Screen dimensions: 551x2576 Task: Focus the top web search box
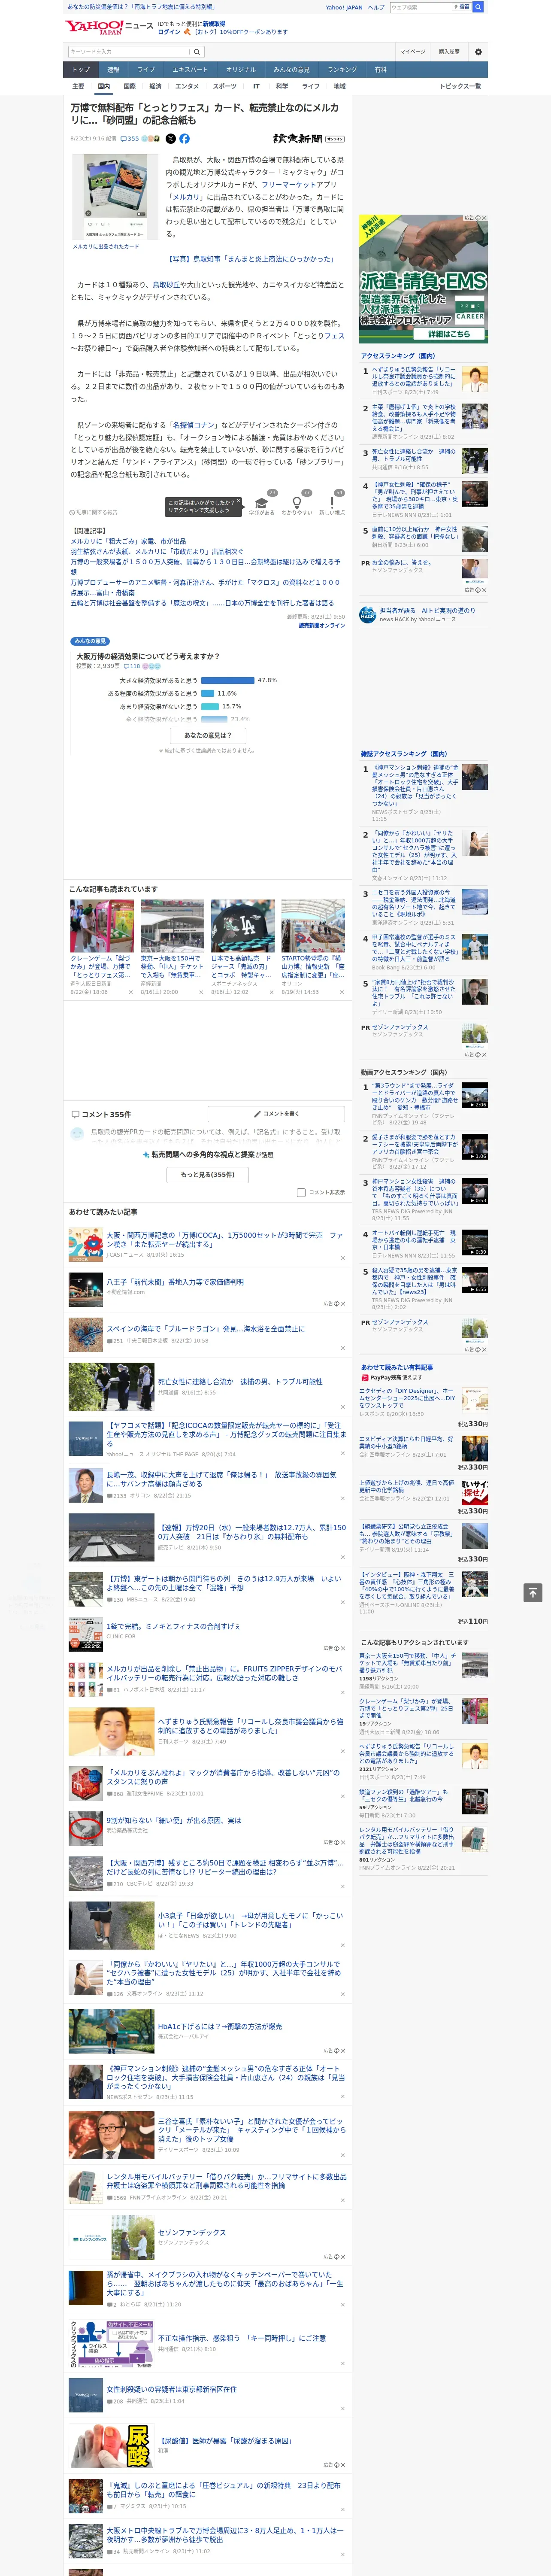click(420, 7)
